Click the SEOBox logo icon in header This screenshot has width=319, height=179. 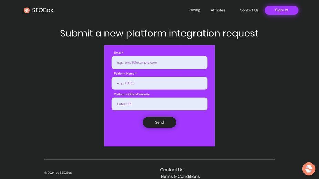[x=27, y=10]
